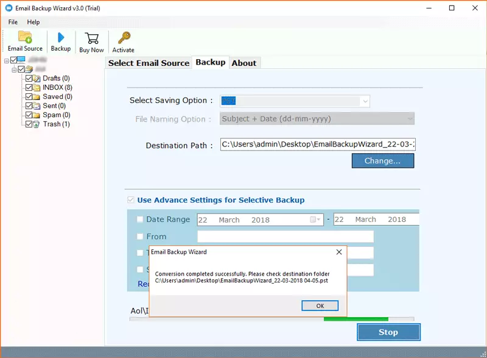Screen dimensions: 487x358
Task: Click the Destination Path text field
Action: [x=318, y=145]
